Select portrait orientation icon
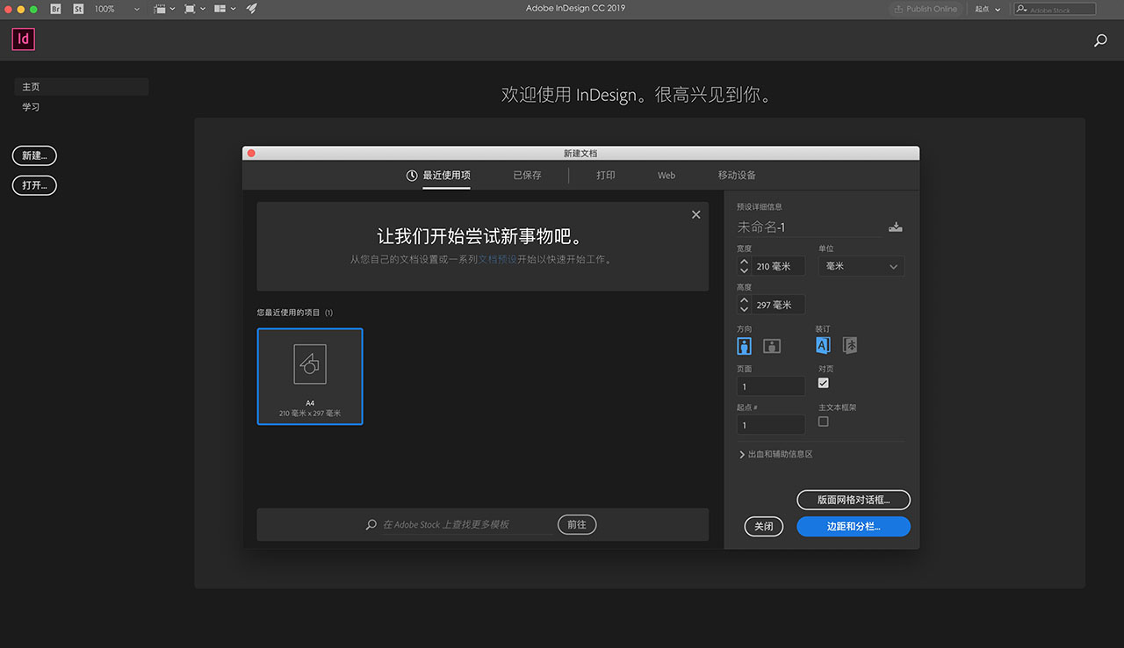The width and height of the screenshot is (1124, 648). (745, 345)
